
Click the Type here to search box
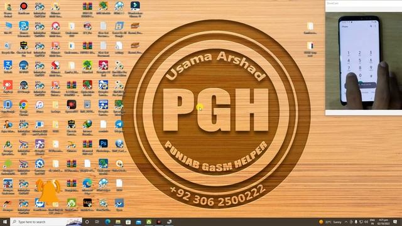tap(46, 222)
